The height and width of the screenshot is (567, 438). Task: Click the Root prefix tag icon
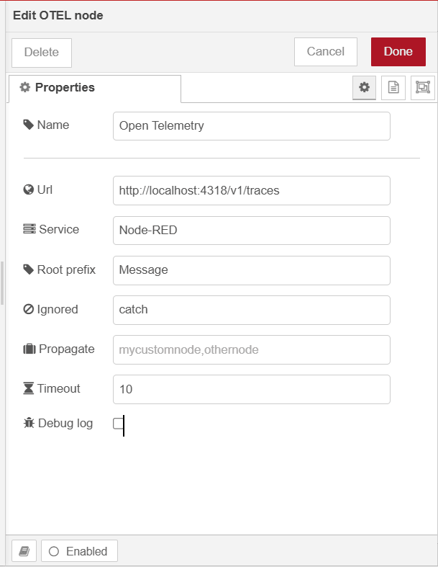29,269
